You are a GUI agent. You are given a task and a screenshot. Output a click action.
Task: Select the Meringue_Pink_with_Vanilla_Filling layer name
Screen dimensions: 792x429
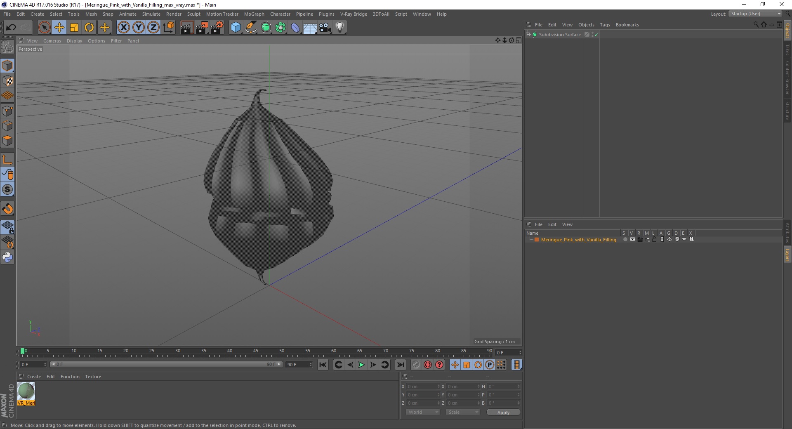(x=578, y=240)
